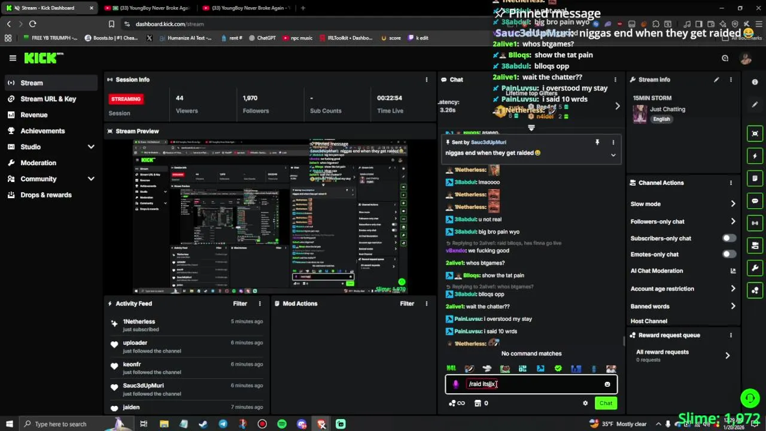Screen dimensions: 766x431
Task: Open the shop icon below chat input
Action: (x=478, y=403)
